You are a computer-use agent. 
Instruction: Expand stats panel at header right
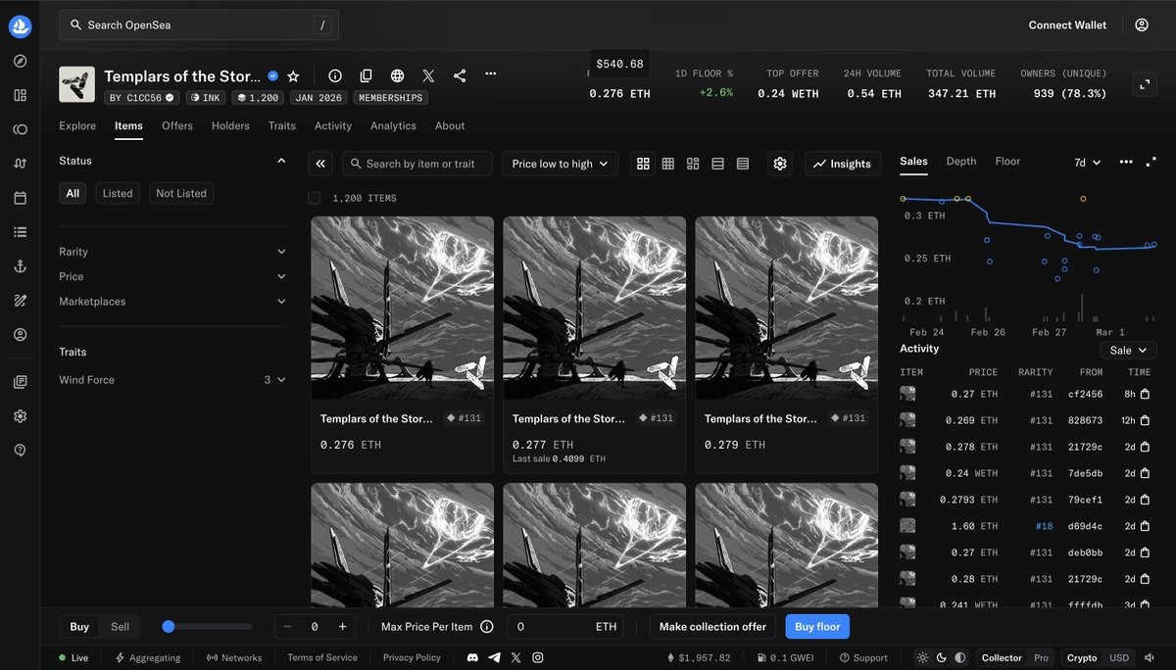[1145, 84]
